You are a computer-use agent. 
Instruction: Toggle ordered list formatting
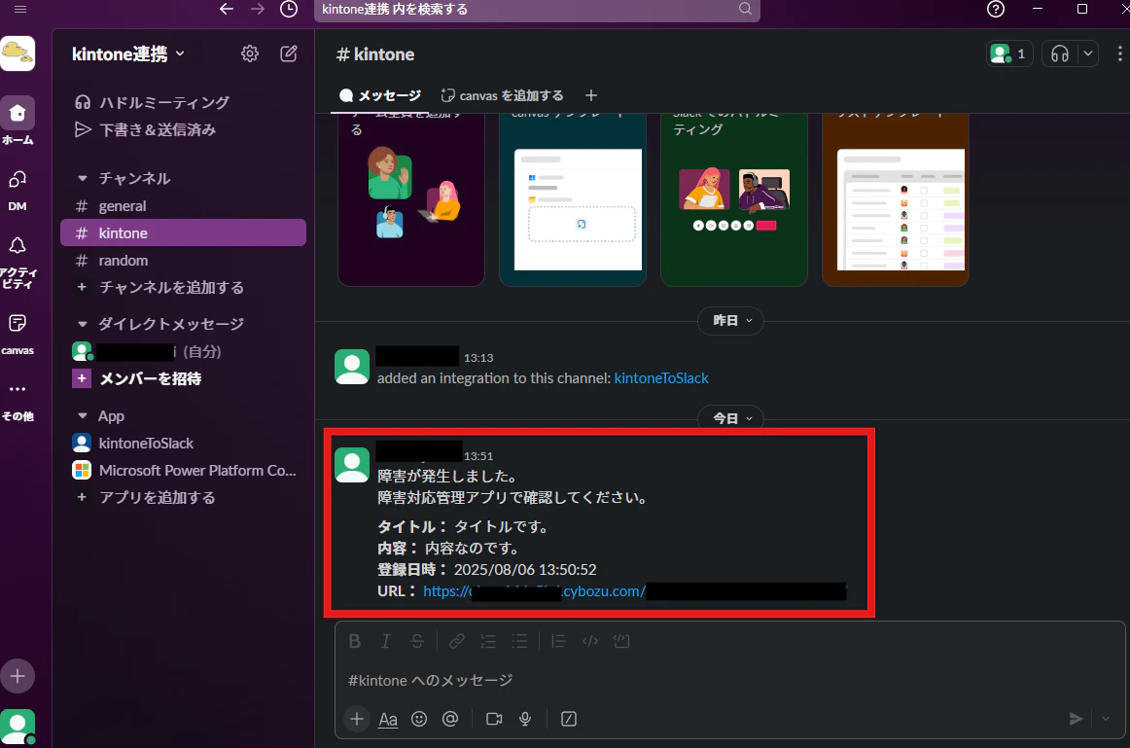pyautogui.click(x=488, y=641)
